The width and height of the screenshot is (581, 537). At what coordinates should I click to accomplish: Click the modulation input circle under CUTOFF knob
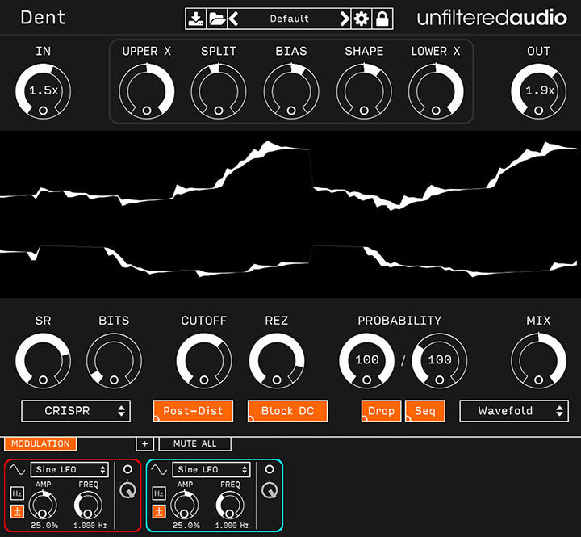tap(204, 380)
